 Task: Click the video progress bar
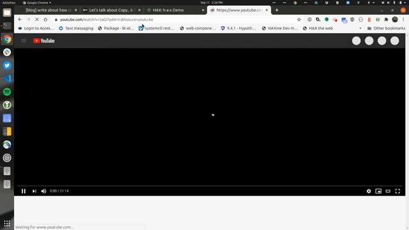click(210, 186)
